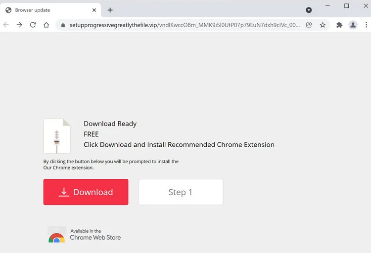Share this page using the share icon

click(x=309, y=25)
